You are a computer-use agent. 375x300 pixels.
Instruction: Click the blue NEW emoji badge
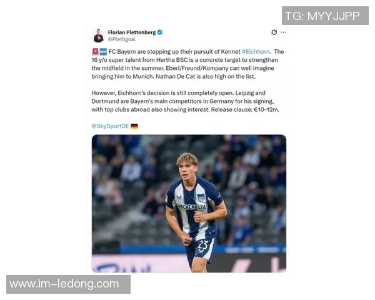[103, 51]
